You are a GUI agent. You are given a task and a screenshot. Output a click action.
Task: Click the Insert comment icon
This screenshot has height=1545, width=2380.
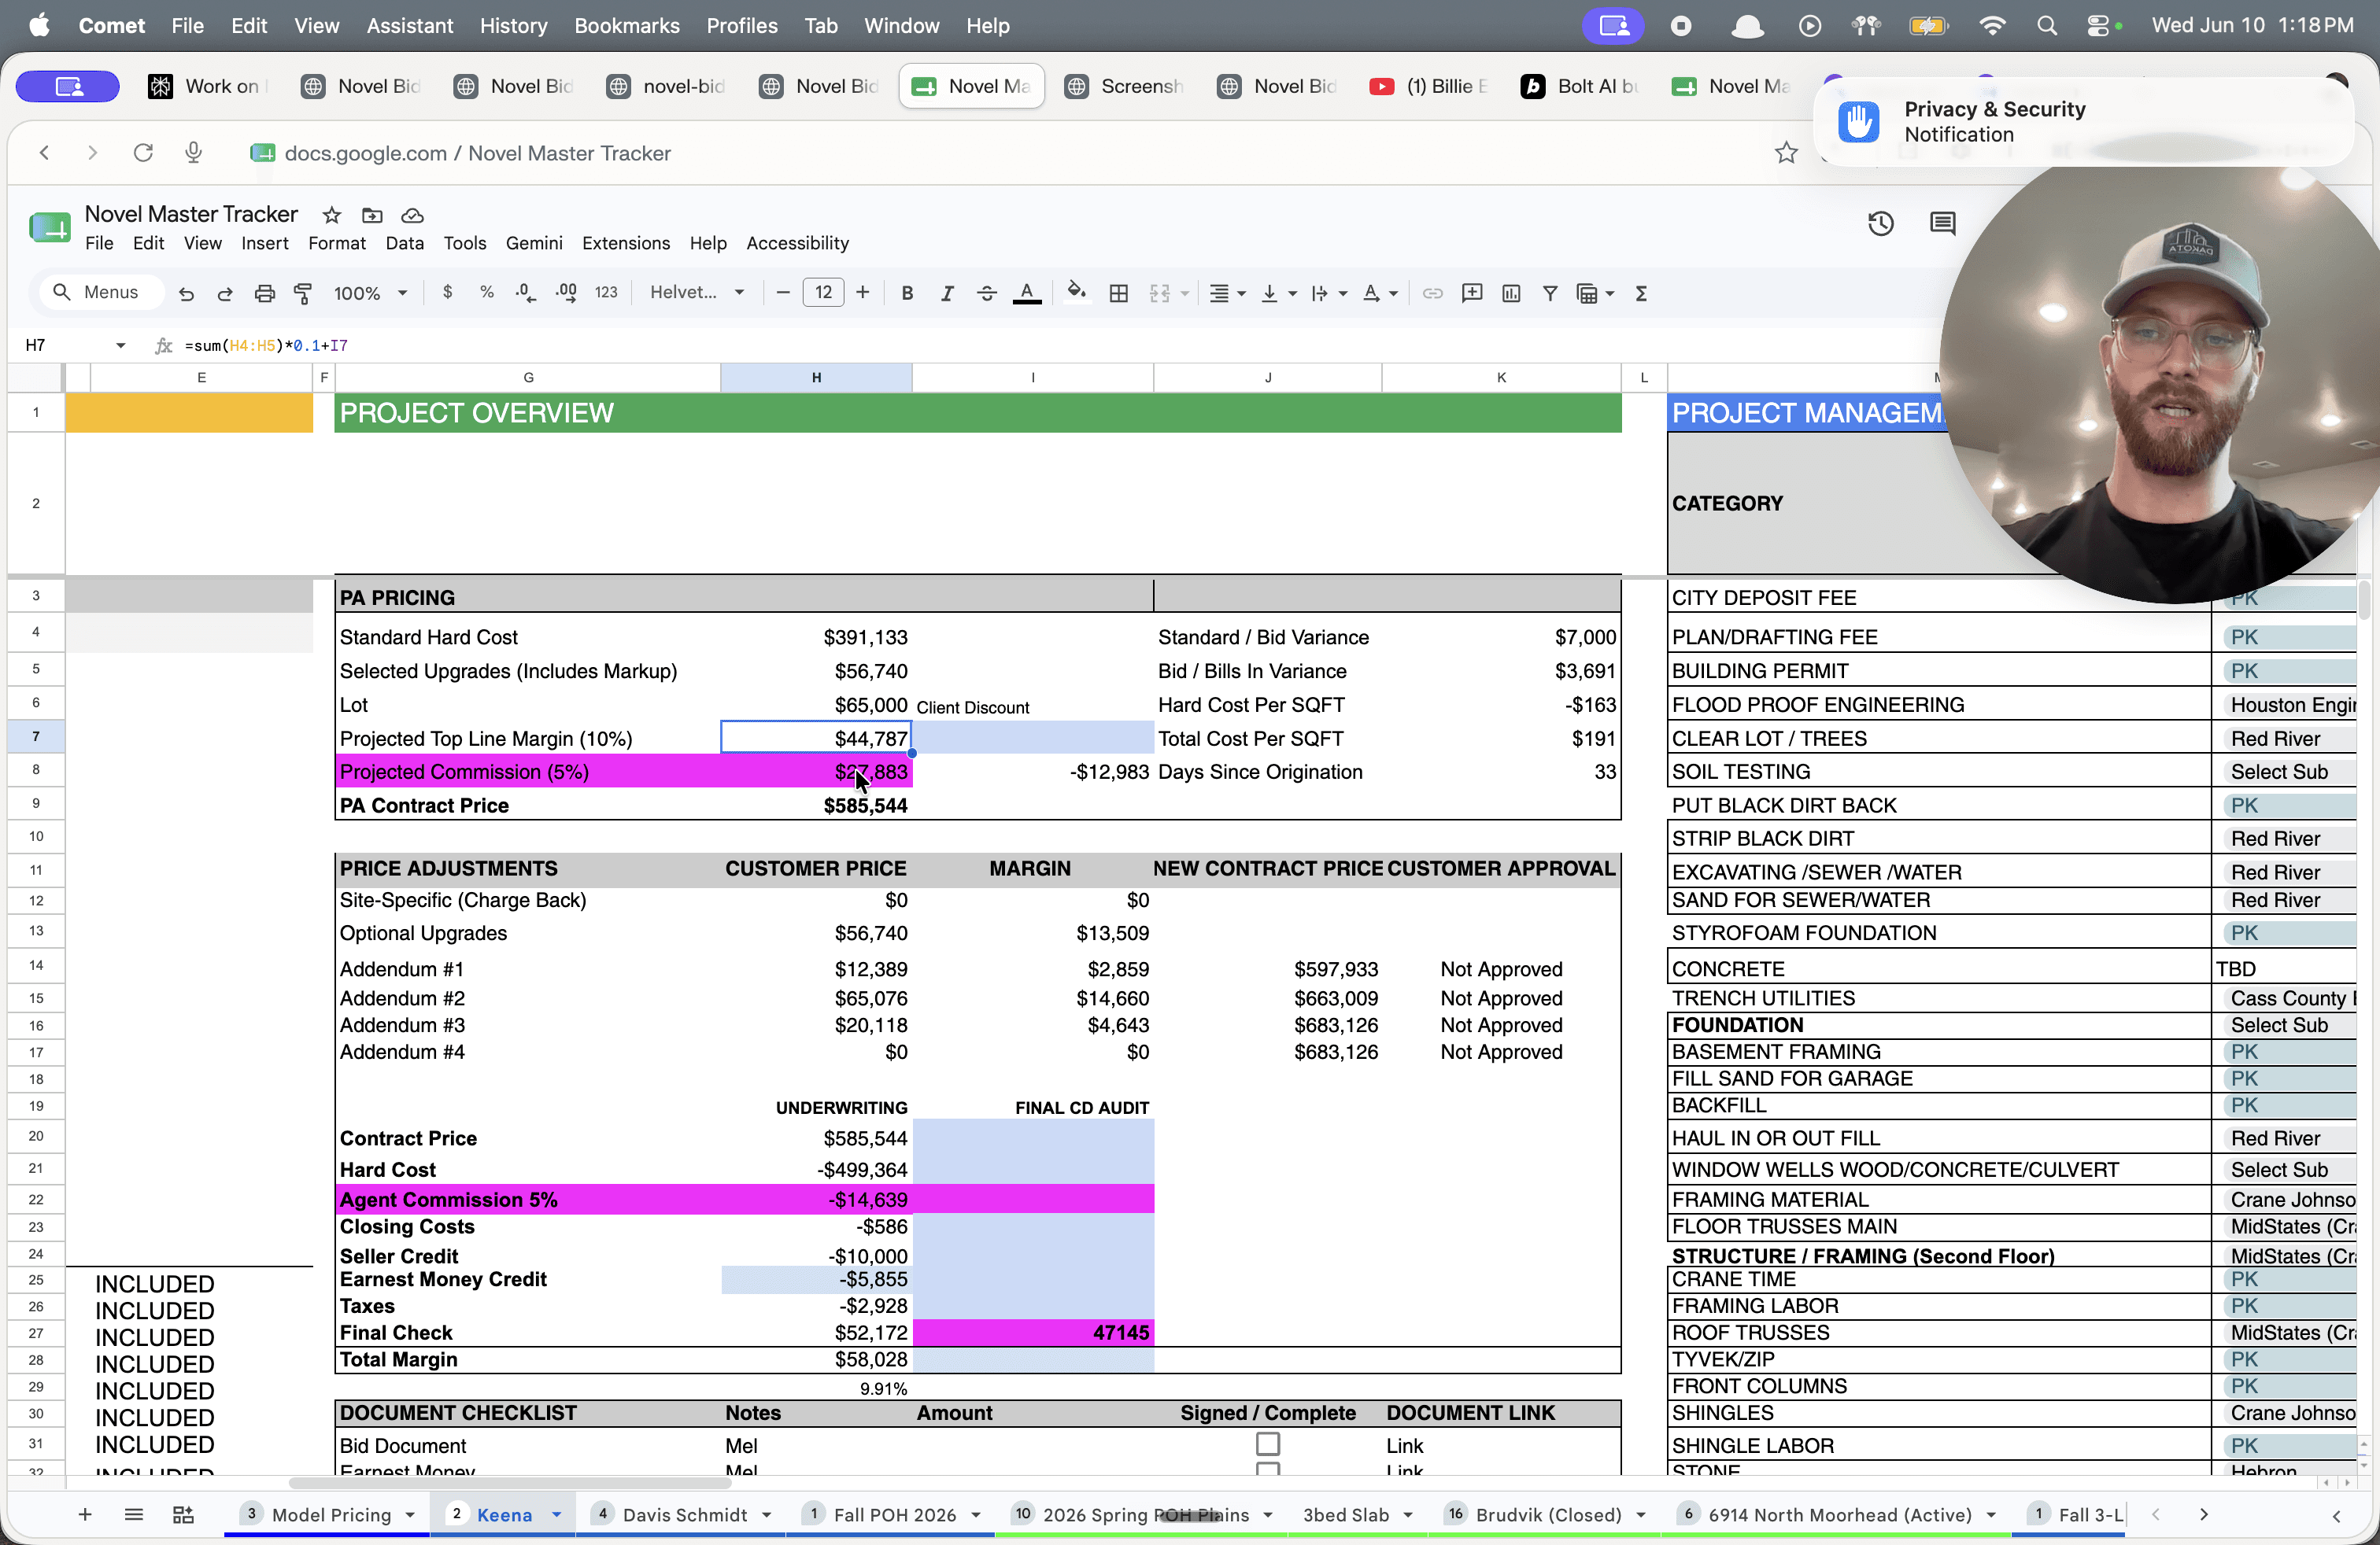point(1471,293)
